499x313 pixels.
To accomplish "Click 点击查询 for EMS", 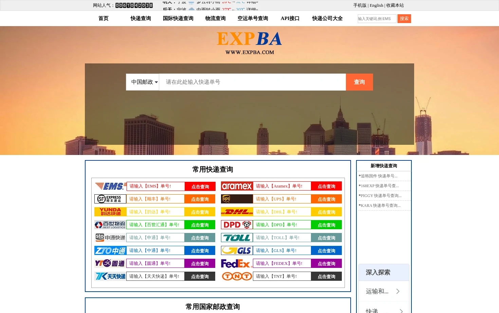I will point(200,186).
